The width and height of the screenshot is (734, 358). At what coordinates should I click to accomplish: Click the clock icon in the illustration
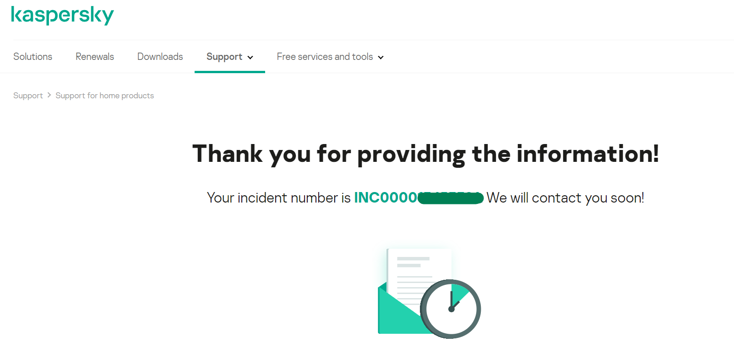point(451,309)
